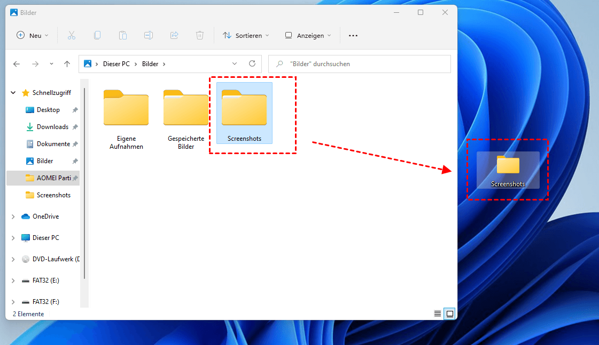Select Screenshots folder in Bilder window
The width and height of the screenshot is (599, 345).
pos(245,113)
